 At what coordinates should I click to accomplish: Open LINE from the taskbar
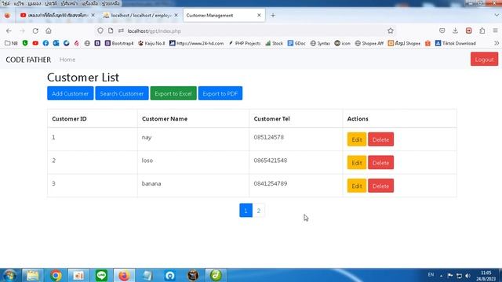[x=101, y=275]
